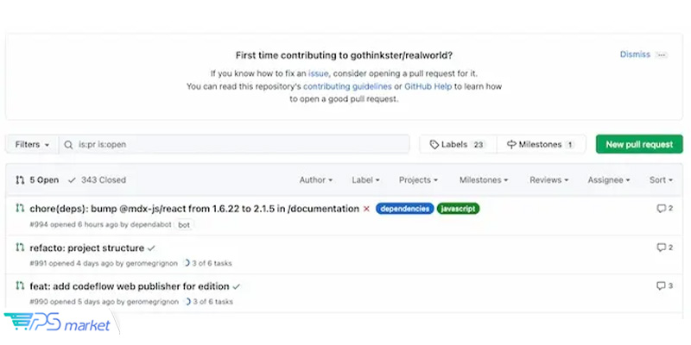This screenshot has height=345, width=691.
Task: Open the Filters dropdown
Action: 32,145
